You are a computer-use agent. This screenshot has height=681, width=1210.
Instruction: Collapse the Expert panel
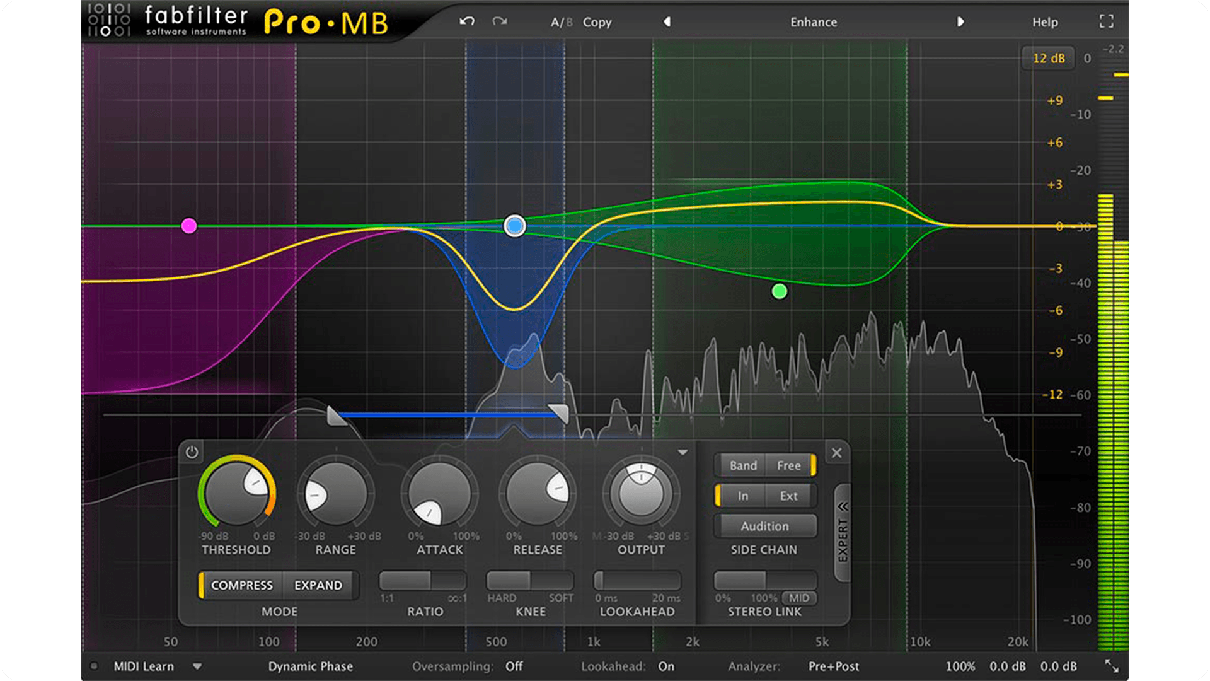(x=843, y=533)
